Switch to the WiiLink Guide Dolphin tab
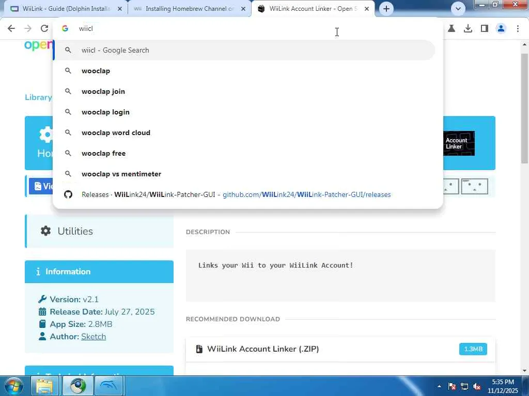Screen dimensions: 529x396 [x=66, y=9]
